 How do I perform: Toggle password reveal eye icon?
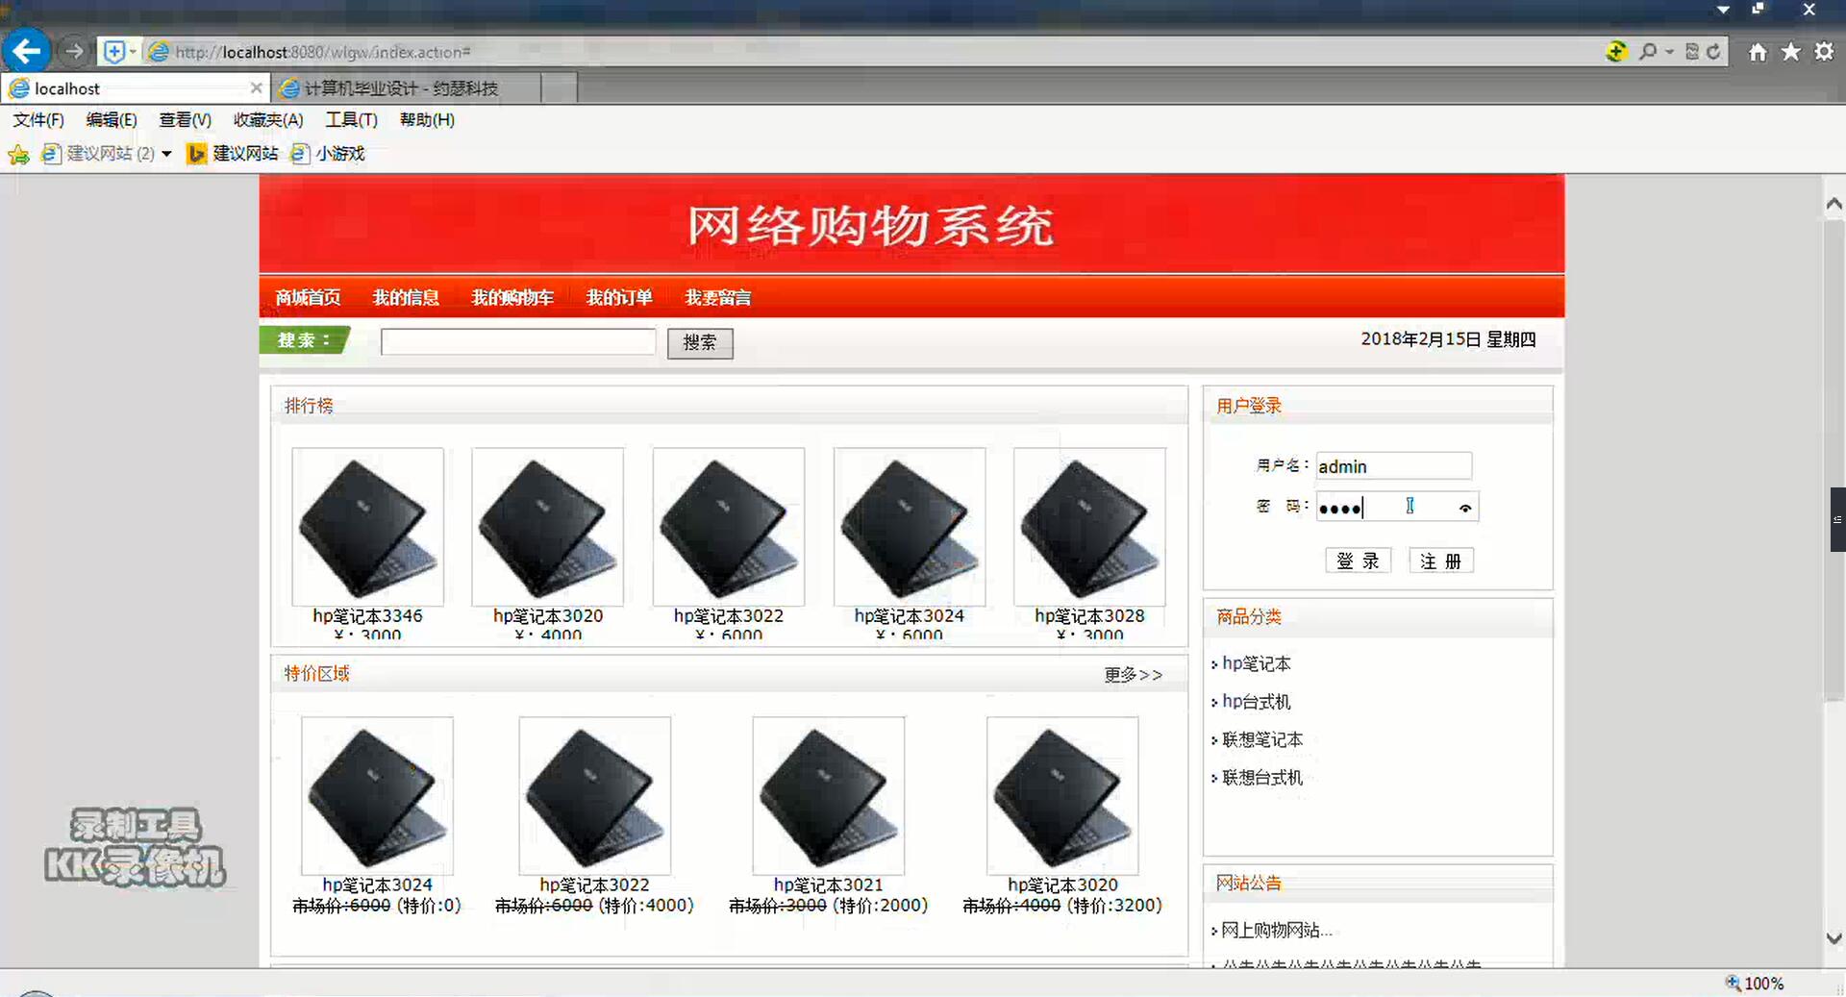point(1465,508)
